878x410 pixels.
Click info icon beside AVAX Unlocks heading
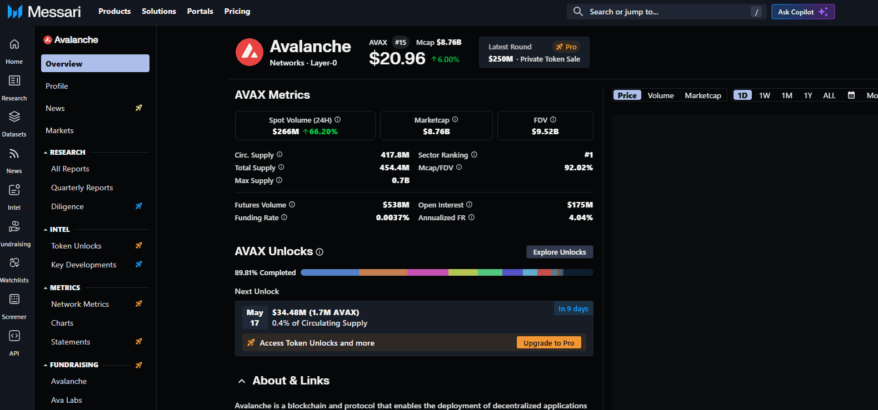320,252
